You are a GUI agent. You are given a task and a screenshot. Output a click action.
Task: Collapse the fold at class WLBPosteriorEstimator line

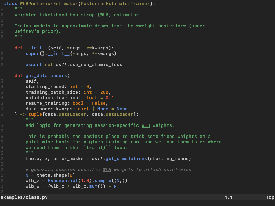click(2, 4)
